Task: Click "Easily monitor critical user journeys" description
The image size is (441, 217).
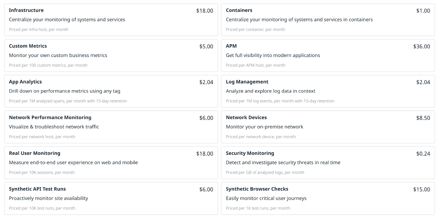Action: (x=266, y=199)
